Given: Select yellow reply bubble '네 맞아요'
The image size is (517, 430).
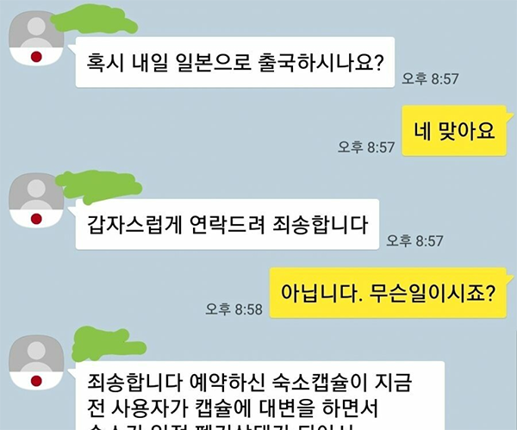Looking at the screenshot, I should coord(454,131).
